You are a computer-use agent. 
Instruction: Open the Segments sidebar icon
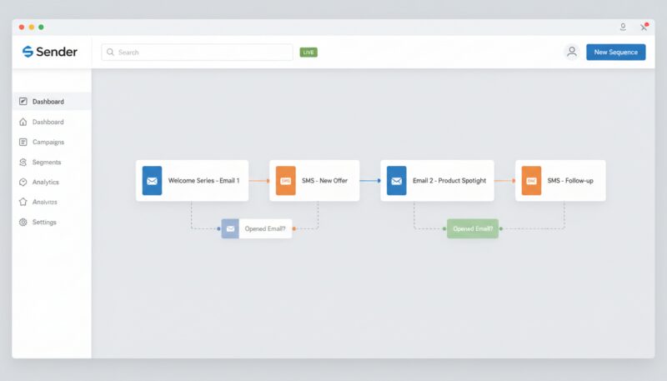point(23,162)
